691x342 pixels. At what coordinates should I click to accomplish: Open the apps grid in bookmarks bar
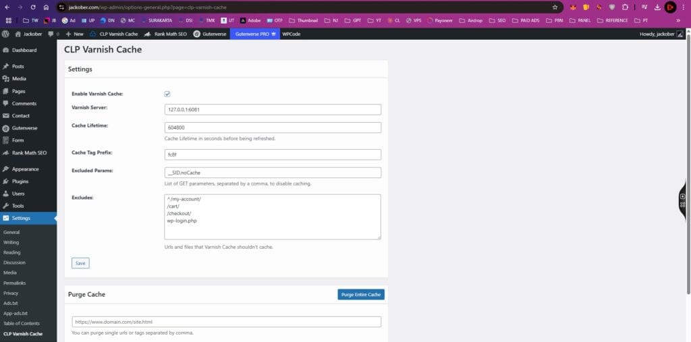[8, 20]
